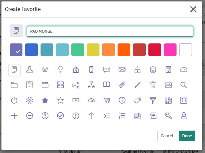Select the padlock icon

point(137,69)
